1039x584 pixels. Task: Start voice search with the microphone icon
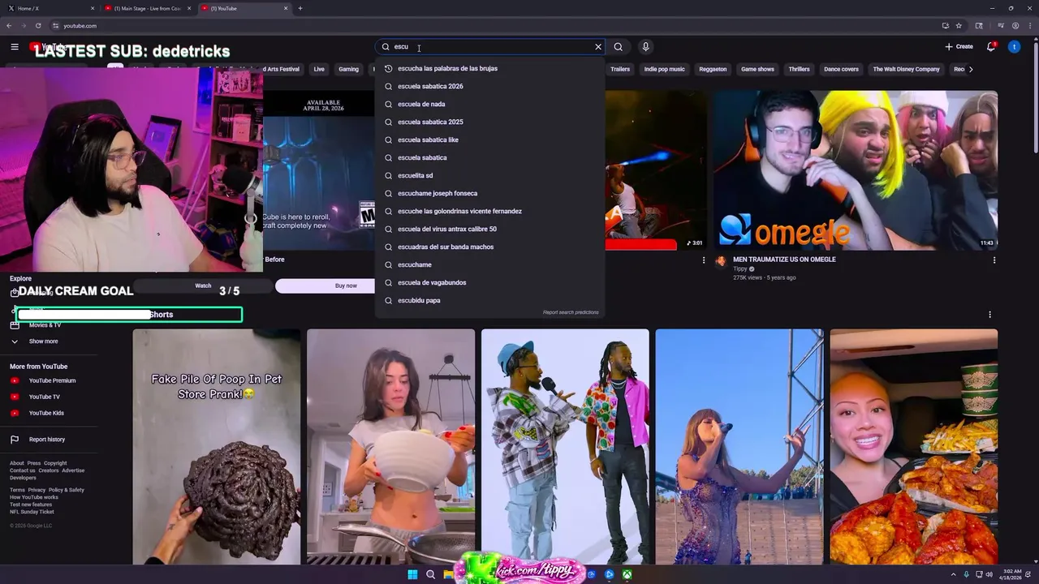coord(646,47)
